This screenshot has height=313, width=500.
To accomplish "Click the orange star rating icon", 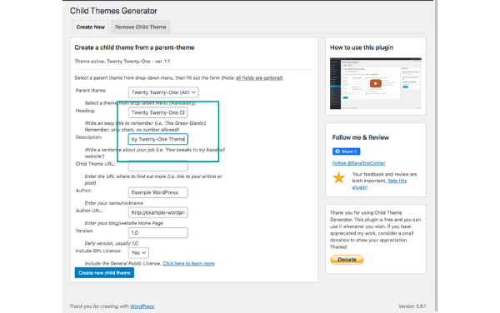I will tap(338, 177).
